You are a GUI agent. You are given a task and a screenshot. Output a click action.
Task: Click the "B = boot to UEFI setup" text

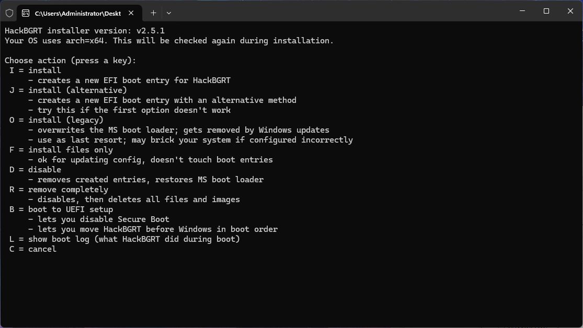61,209
